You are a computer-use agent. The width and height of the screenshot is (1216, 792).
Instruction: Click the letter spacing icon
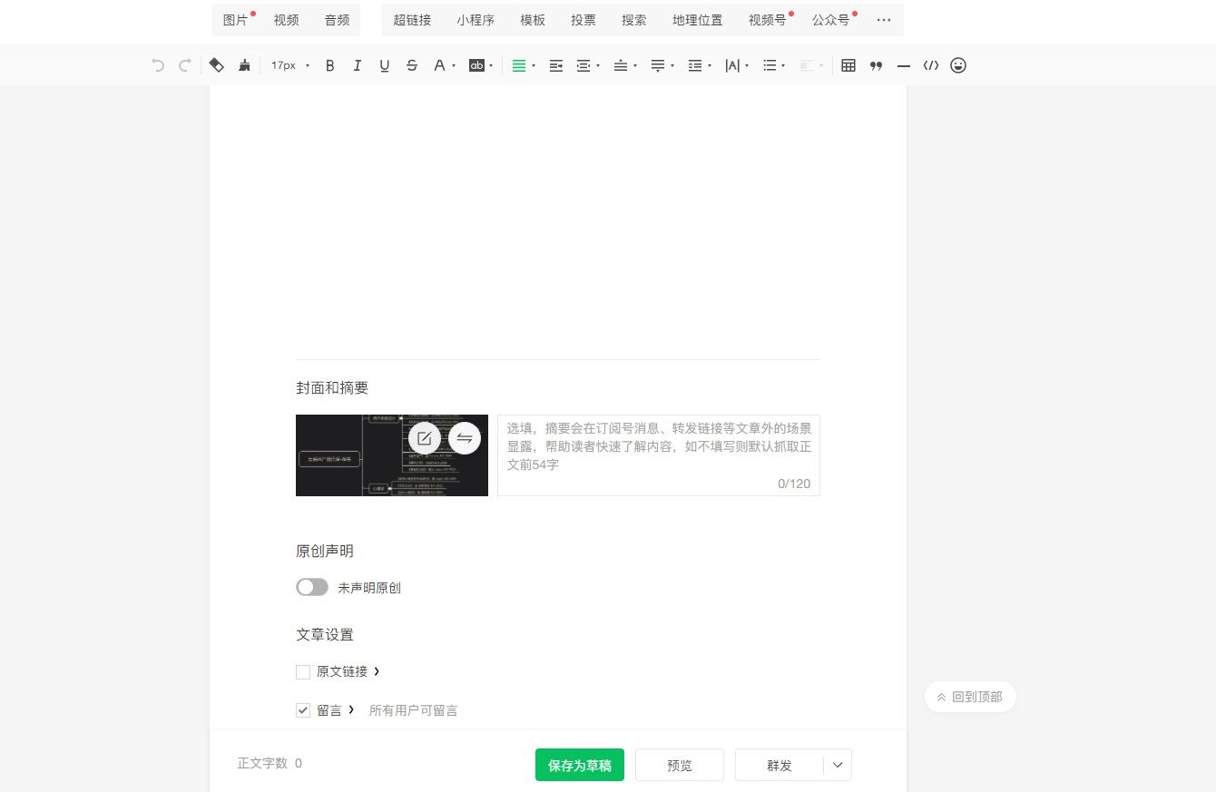(732, 65)
